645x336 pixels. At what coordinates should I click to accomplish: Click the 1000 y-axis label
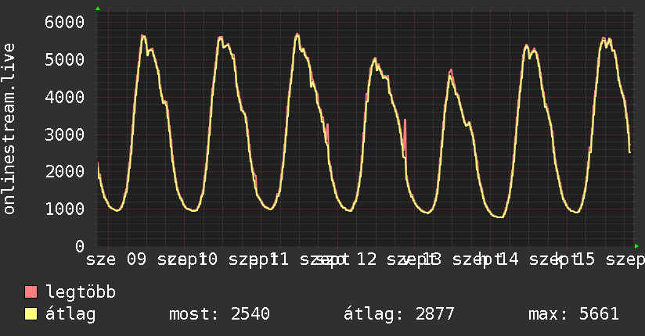65,209
